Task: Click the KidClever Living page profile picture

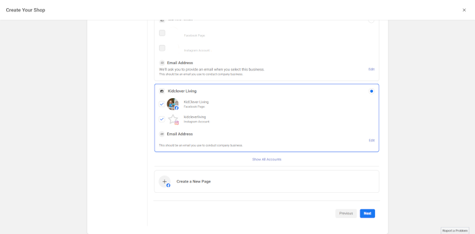Action: tap(173, 104)
